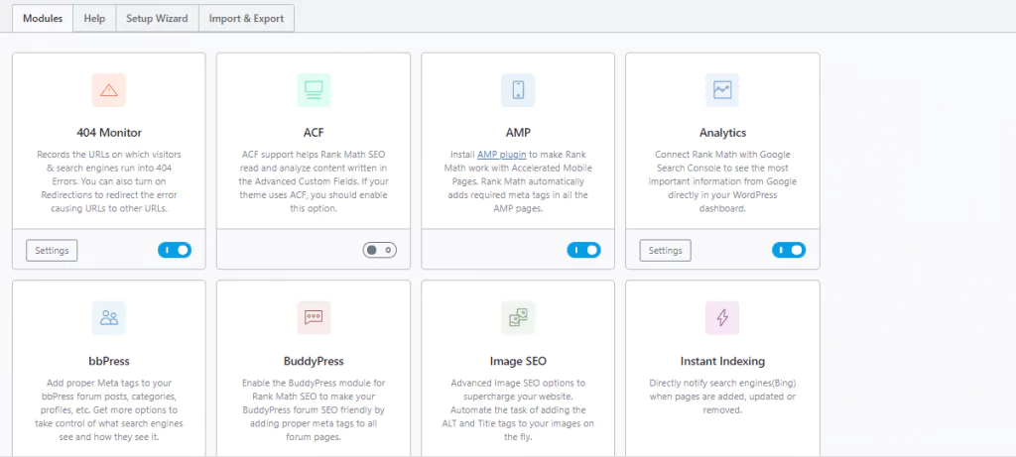Click the BuddyPress module title
1016x457 pixels.
pos(314,361)
